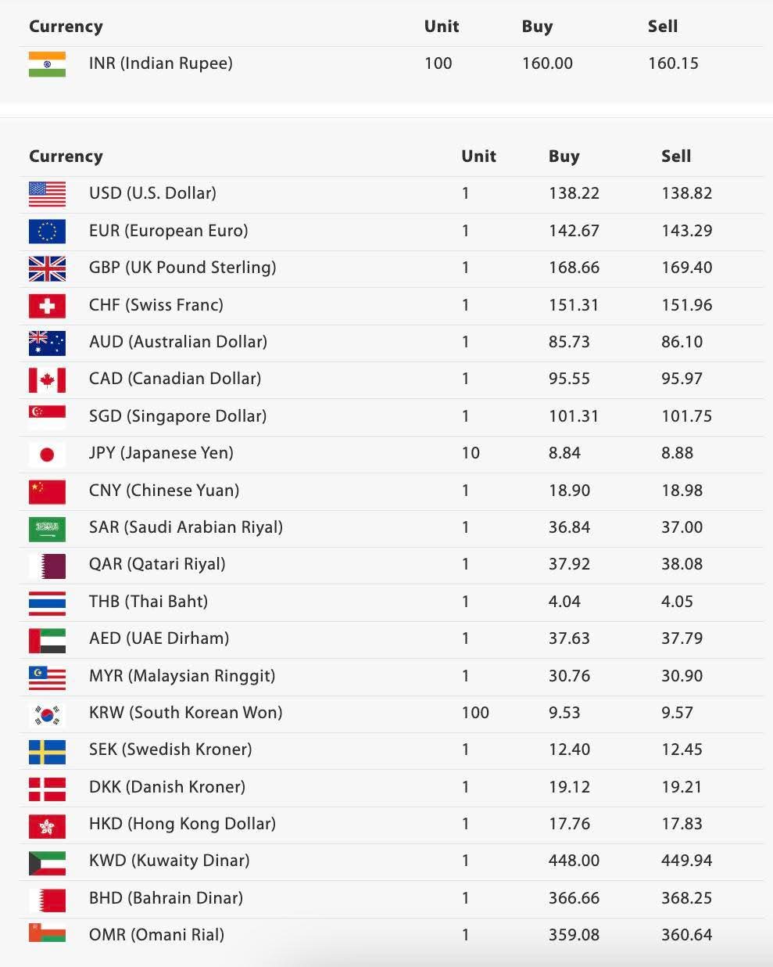Click the Swiss flag icon
This screenshot has height=967, width=773.
[47, 305]
